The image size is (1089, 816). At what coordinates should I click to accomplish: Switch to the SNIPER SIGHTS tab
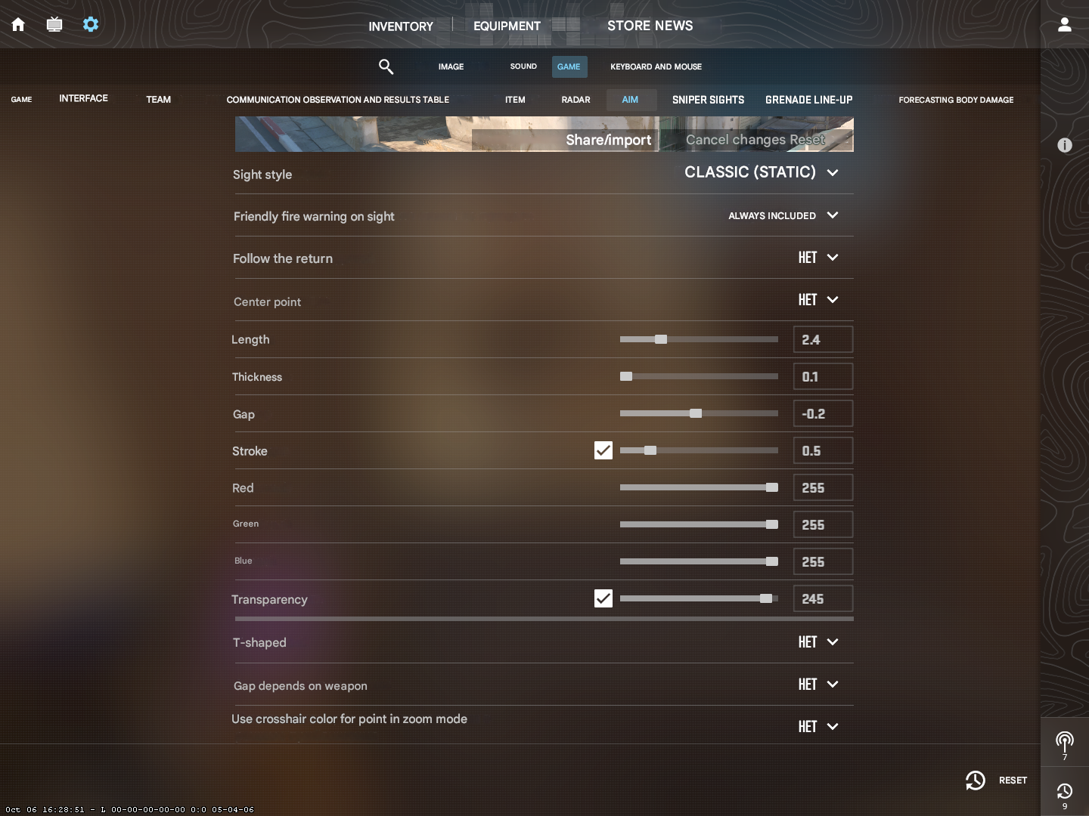(709, 100)
